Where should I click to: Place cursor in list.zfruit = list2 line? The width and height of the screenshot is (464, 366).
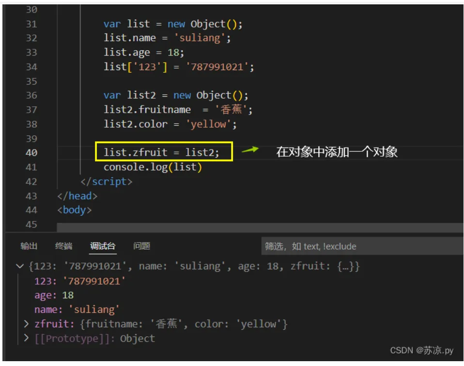[161, 152]
